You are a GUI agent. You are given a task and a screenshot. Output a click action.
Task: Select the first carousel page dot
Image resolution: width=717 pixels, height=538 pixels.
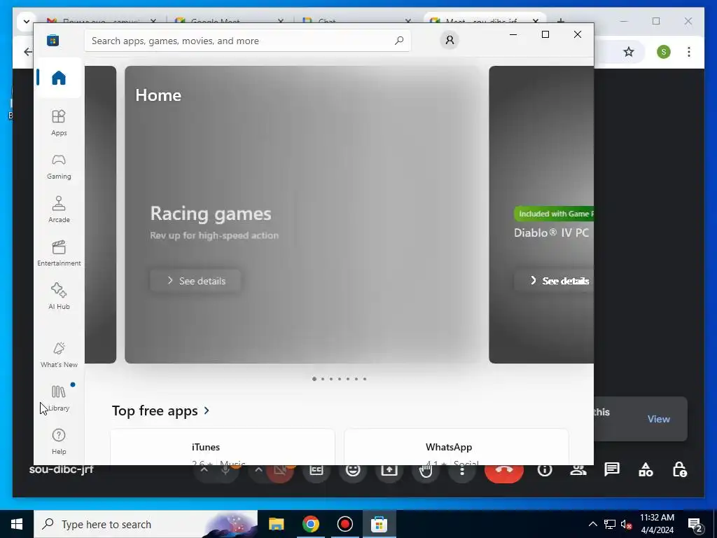314,379
